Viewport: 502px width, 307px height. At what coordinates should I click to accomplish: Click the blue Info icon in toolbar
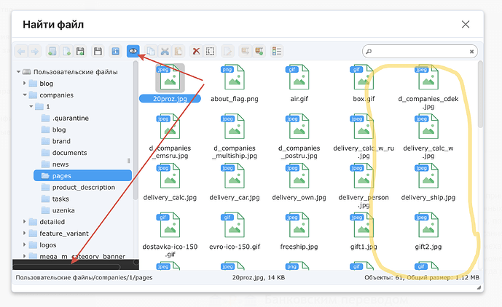pyautogui.click(x=115, y=52)
